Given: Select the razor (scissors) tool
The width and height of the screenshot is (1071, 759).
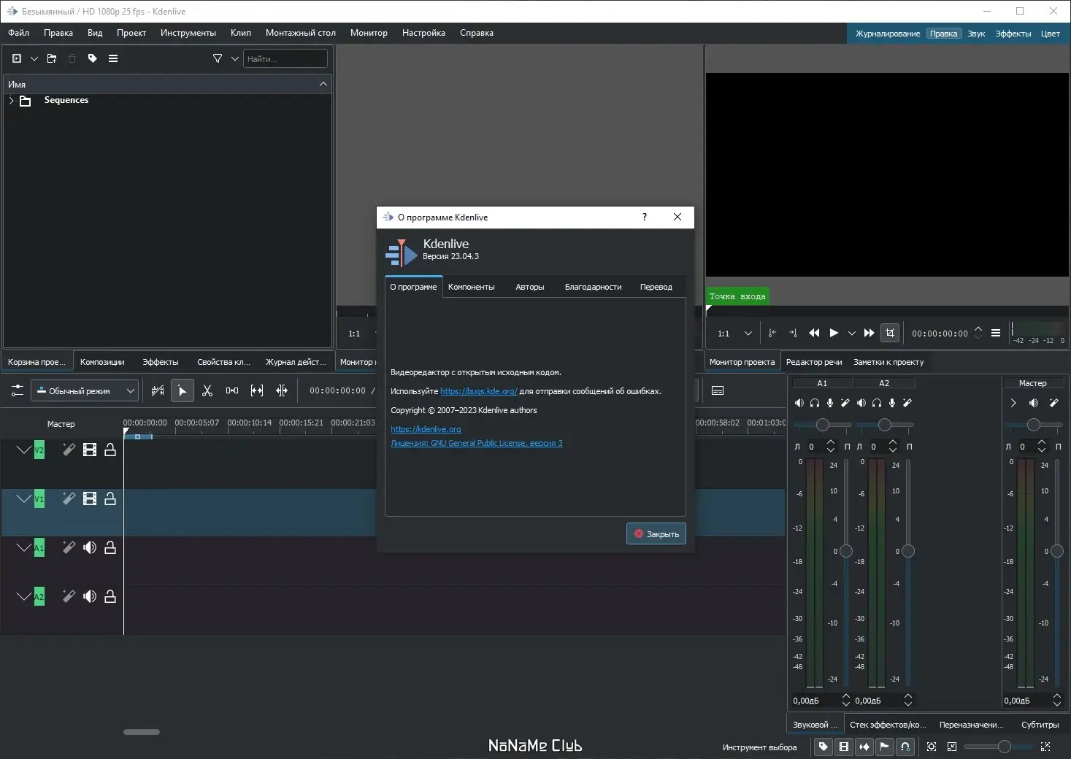Looking at the screenshot, I should [x=207, y=391].
